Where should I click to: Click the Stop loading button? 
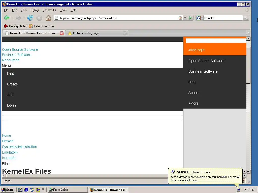[39, 18]
